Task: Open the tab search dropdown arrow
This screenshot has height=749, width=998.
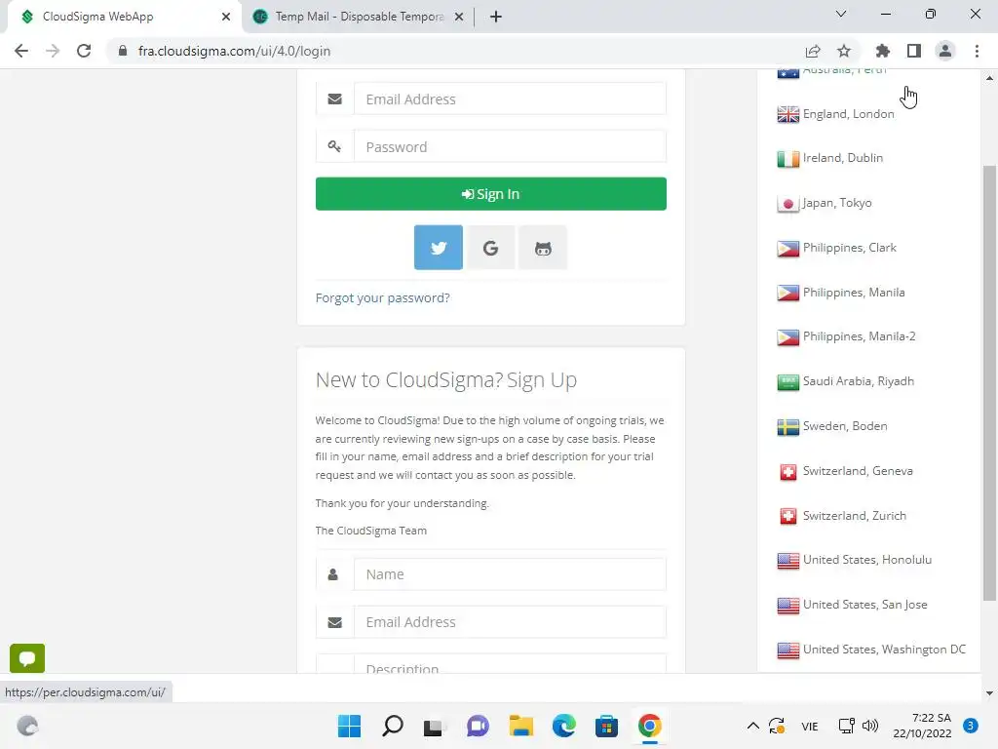Action: click(841, 14)
